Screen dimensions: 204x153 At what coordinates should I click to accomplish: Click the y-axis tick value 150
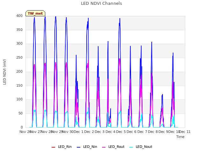(19, 86)
